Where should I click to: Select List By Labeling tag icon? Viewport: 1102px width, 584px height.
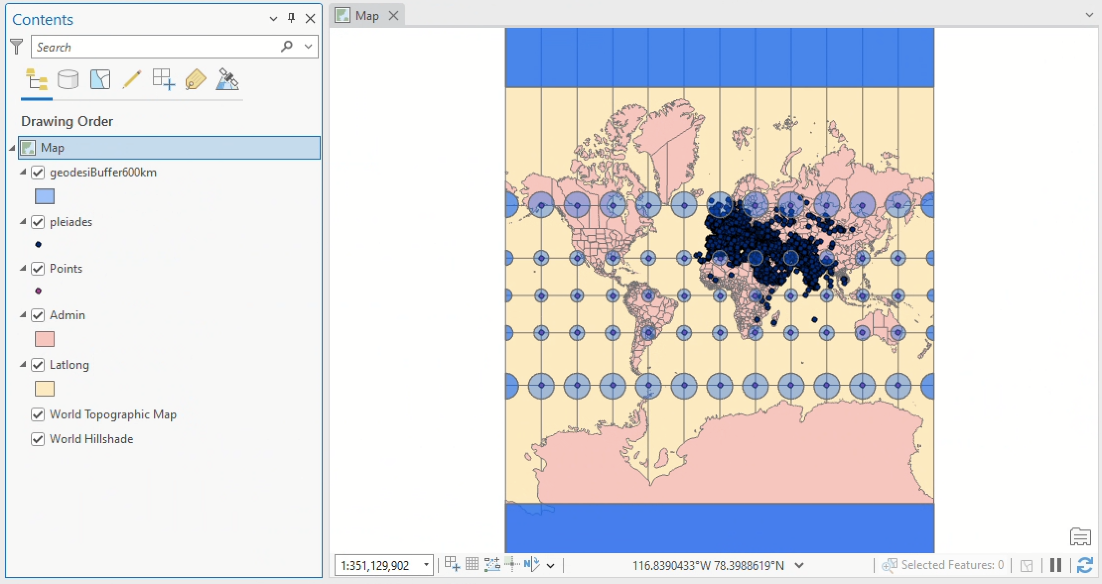pos(195,79)
